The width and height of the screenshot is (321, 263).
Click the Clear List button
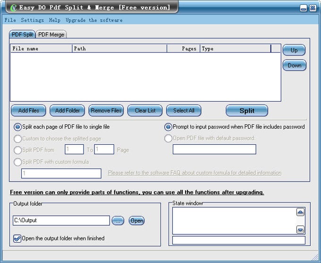pos(145,111)
